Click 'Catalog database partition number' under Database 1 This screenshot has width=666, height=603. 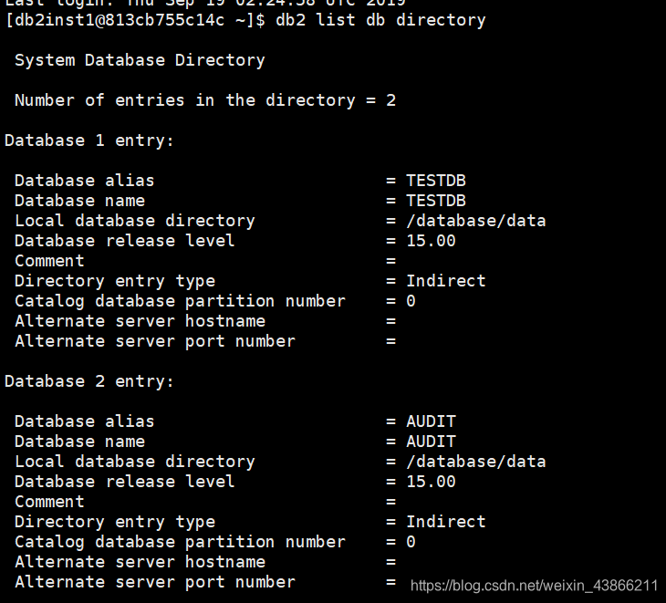pyautogui.click(x=180, y=301)
